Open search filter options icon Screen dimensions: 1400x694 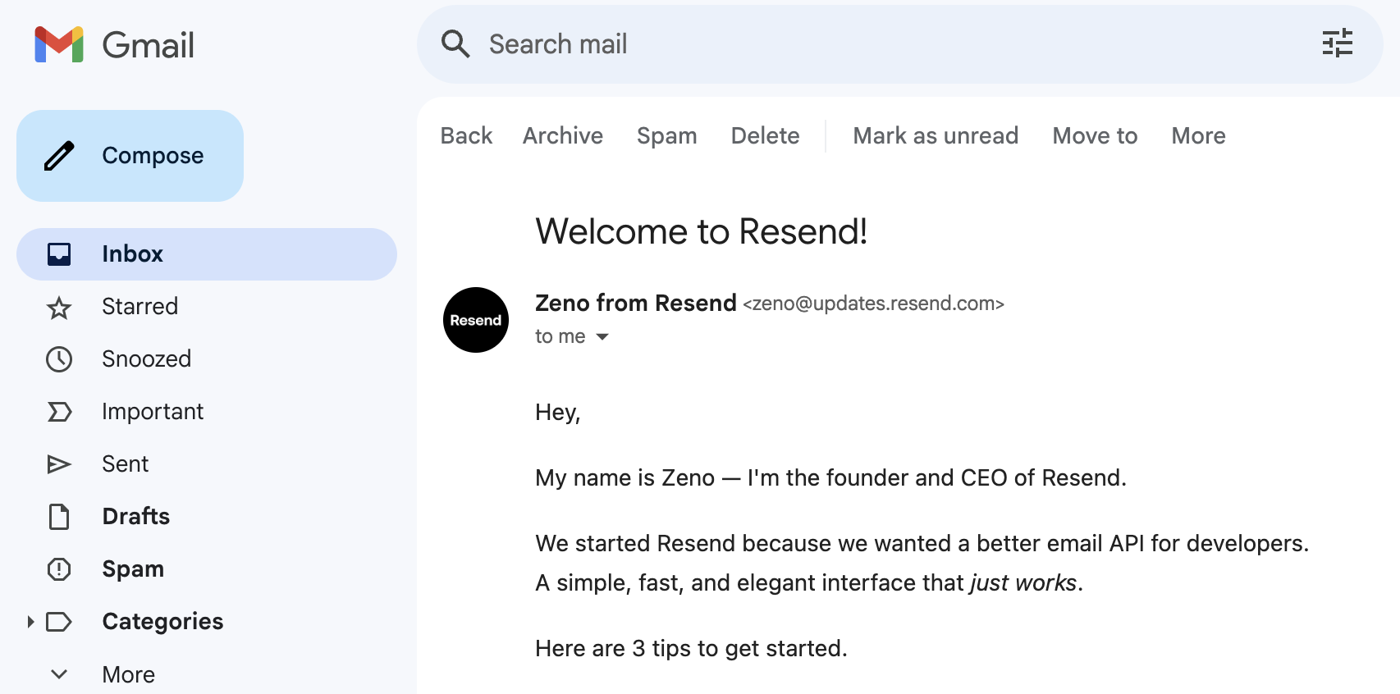coord(1337,43)
